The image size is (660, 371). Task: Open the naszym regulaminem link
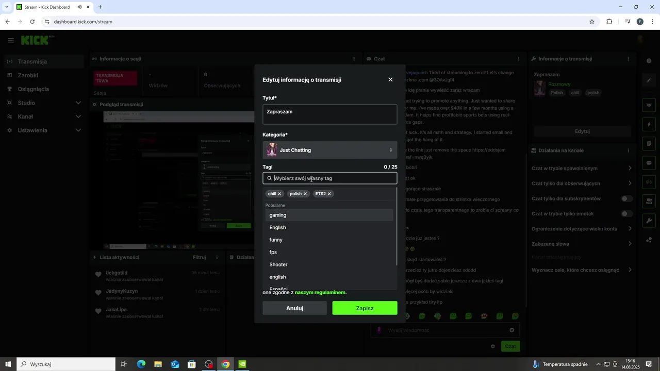[320, 292]
